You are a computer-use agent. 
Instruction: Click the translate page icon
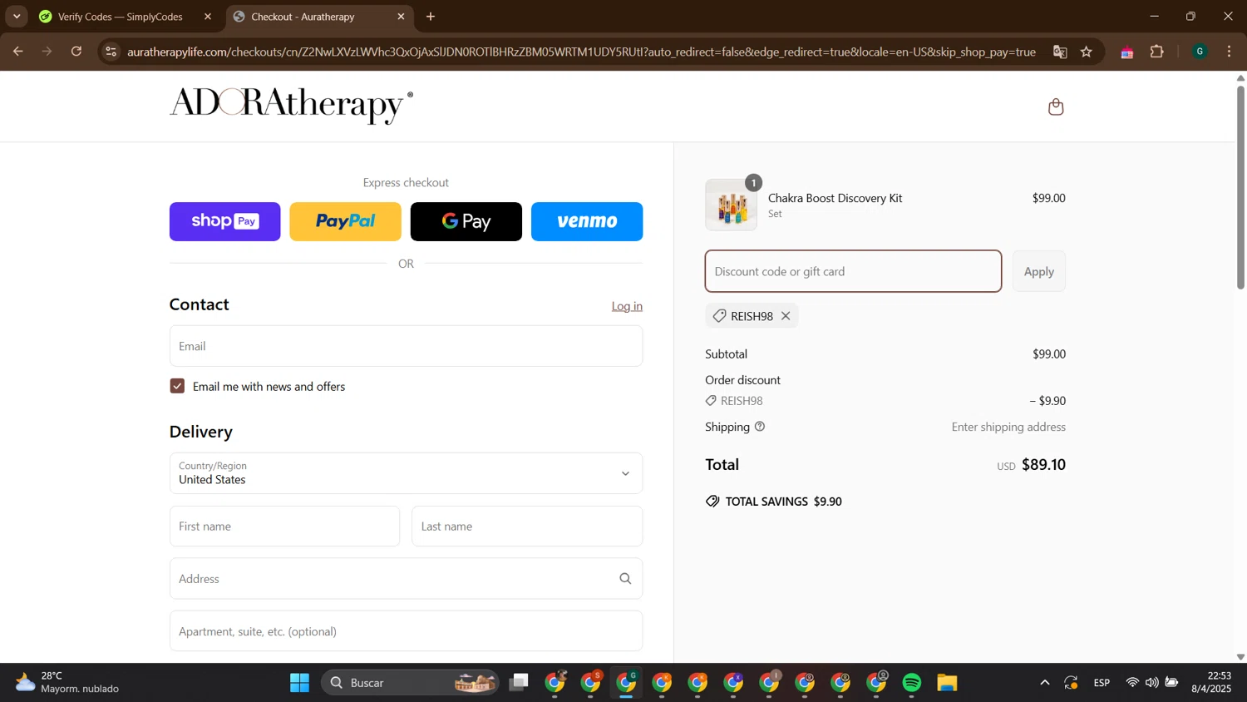1060,52
